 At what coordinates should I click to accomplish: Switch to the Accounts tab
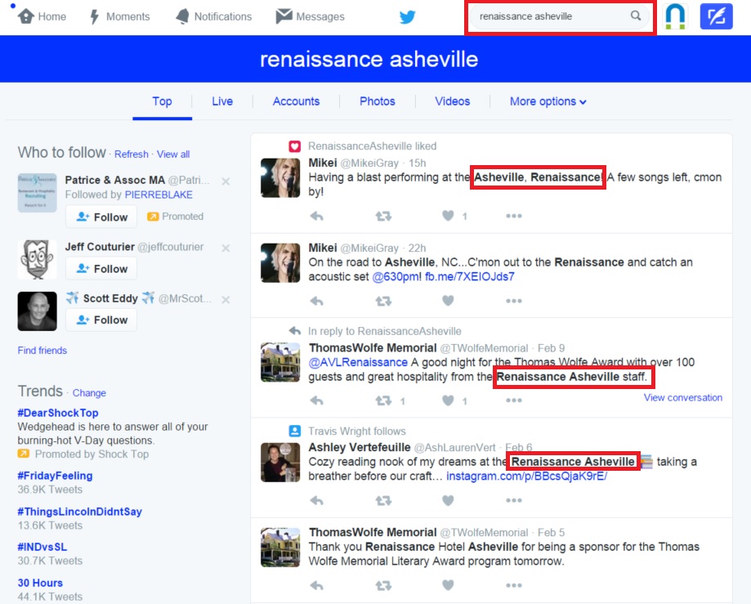(x=296, y=101)
